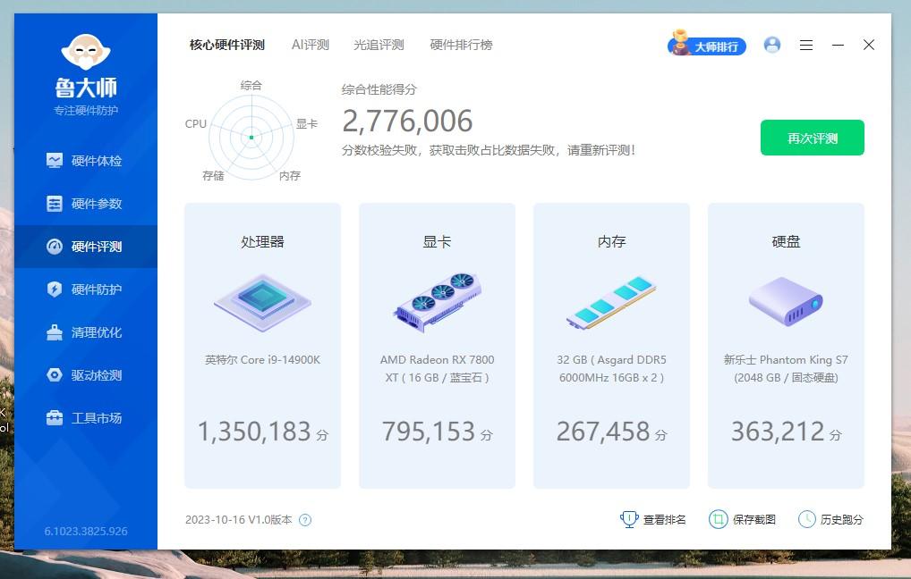This screenshot has height=579, width=911.
Task: Click the graphics card illustration
Action: point(438,302)
